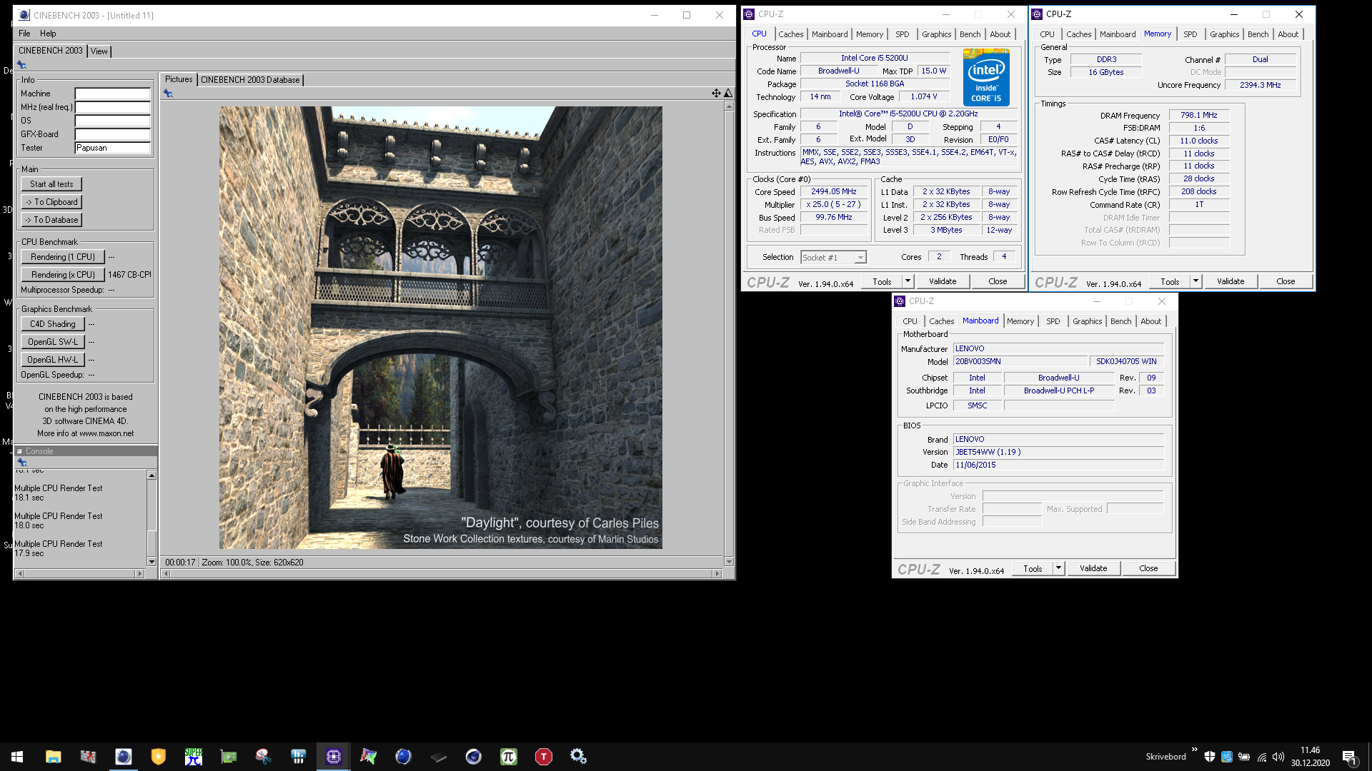Open the gears settings taskbar icon

[579, 757]
